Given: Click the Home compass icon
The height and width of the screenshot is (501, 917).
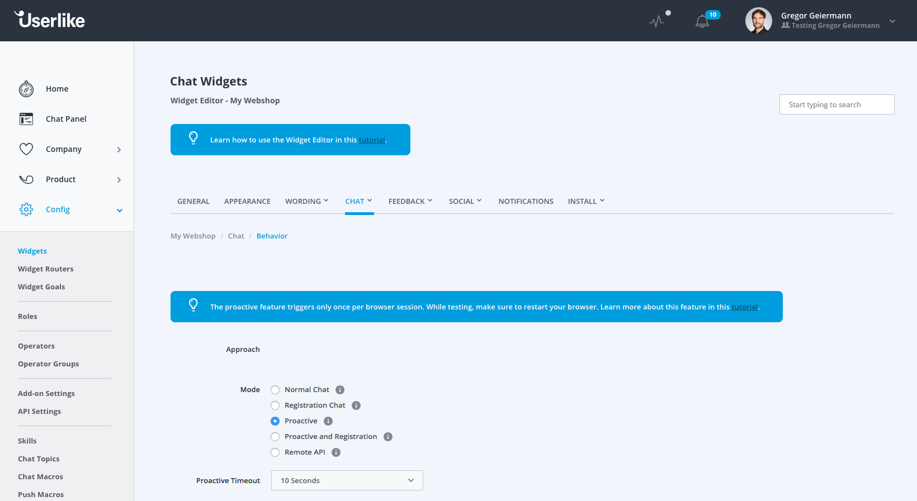Looking at the screenshot, I should coord(26,89).
